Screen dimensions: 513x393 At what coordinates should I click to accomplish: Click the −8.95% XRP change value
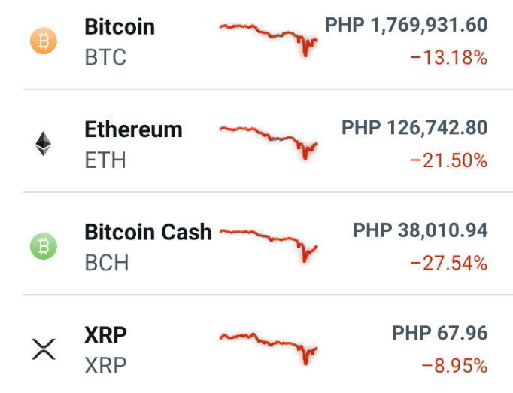click(455, 366)
